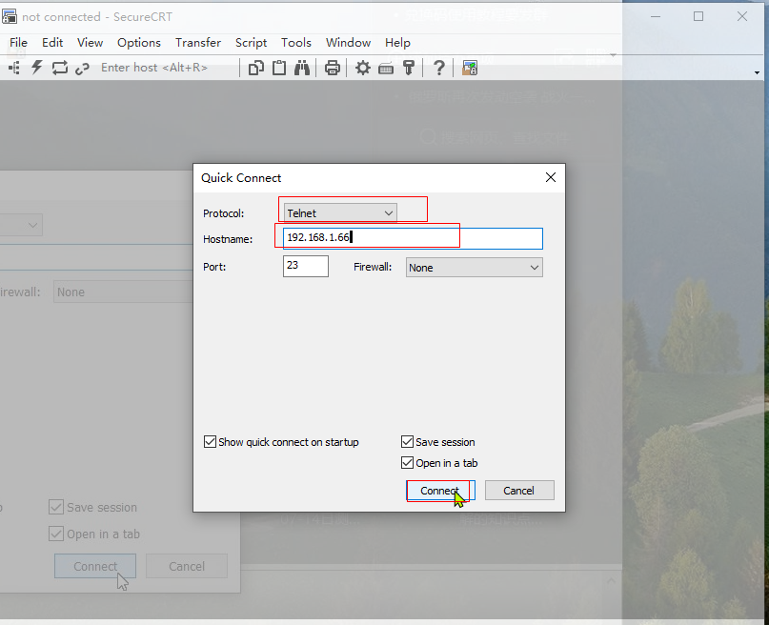This screenshot has width=769, height=625.
Task: Open the Keymap Editor keyboard icon
Action: (x=386, y=69)
